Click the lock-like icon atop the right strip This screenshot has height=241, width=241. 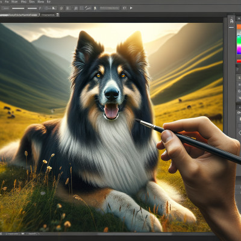[x=231, y=21]
